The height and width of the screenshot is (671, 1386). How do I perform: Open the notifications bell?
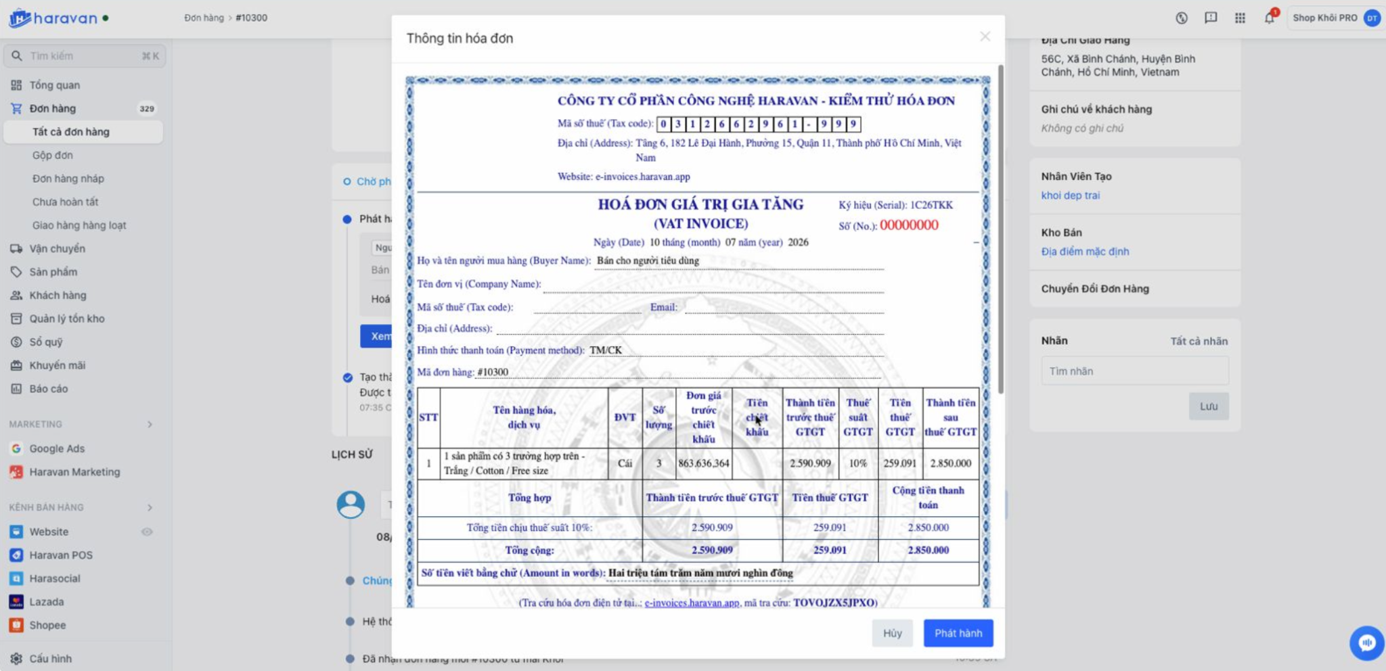[1270, 18]
